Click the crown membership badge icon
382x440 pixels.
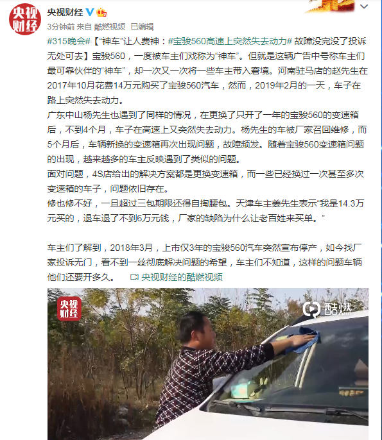click(101, 12)
